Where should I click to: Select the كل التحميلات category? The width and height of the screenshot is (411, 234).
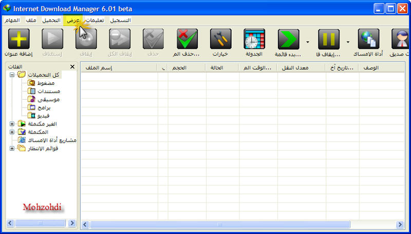44,75
